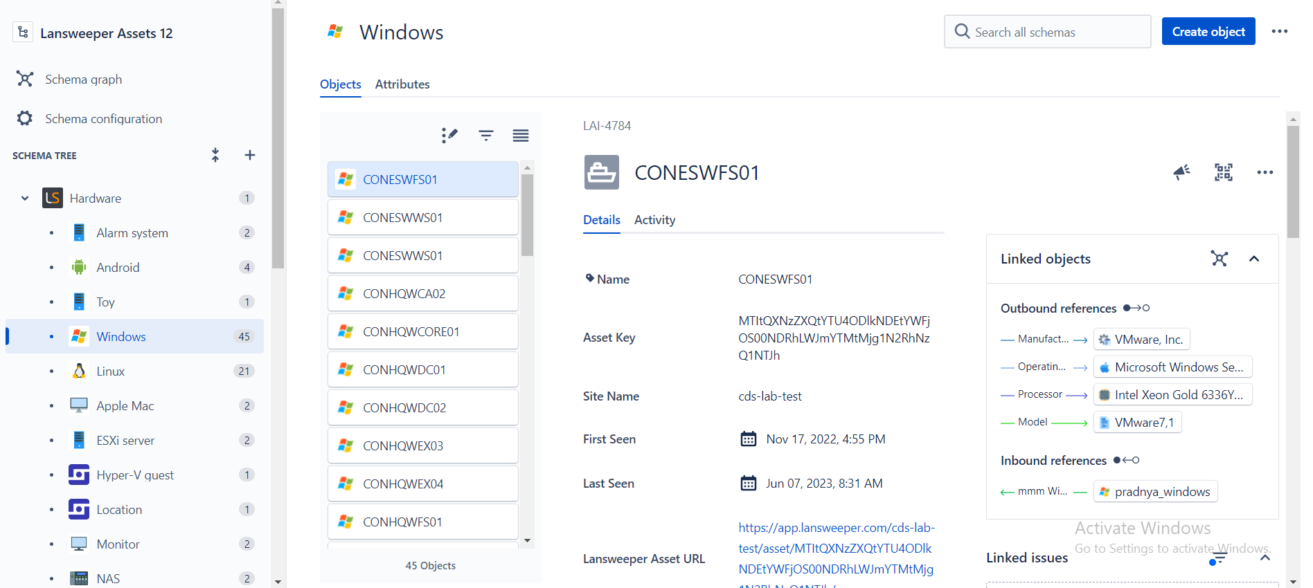This screenshot has width=1313, height=588.
Task: Switch to list view icon
Action: [x=521, y=135]
